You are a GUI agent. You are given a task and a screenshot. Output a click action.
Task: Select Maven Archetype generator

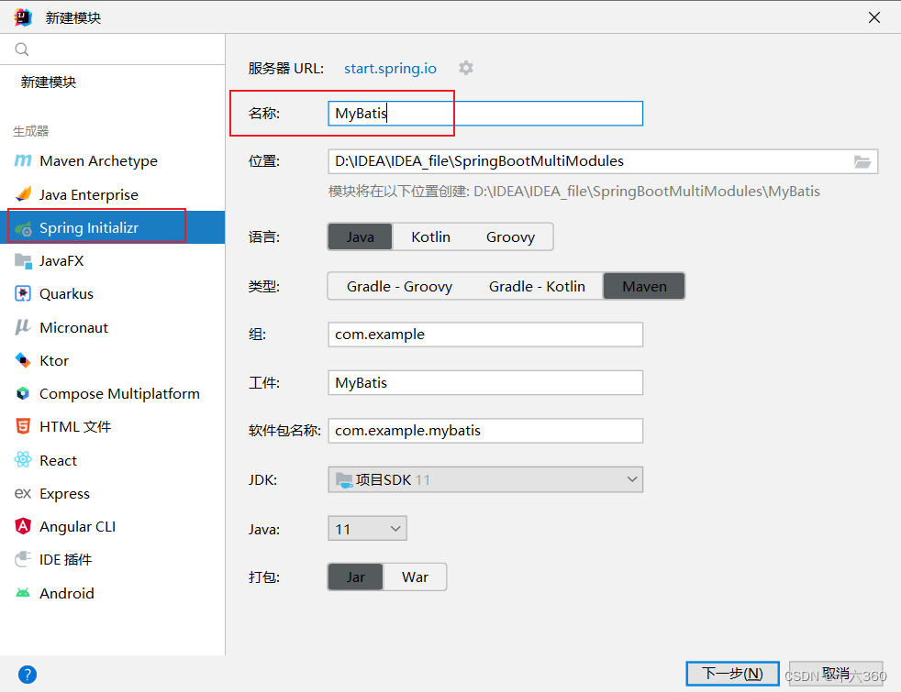(113, 161)
